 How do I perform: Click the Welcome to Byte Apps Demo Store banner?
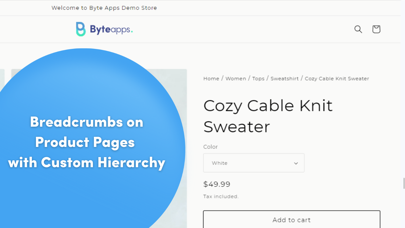pyautogui.click(x=104, y=8)
